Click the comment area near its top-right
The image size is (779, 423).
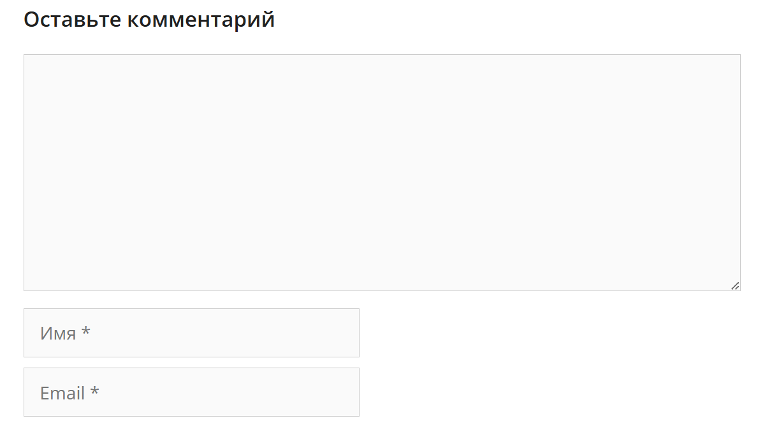[727, 64]
